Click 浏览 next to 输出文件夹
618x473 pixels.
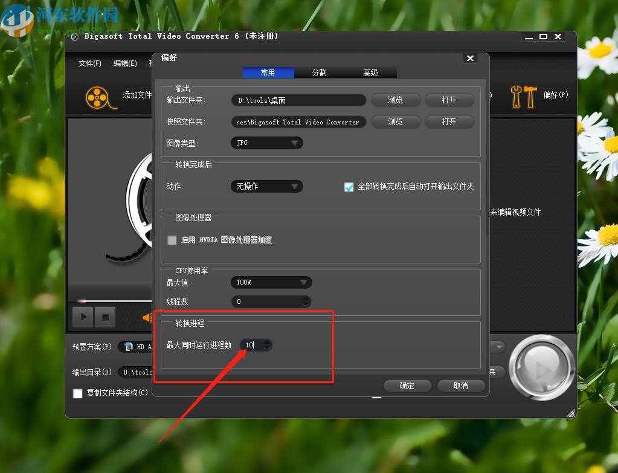pos(395,100)
